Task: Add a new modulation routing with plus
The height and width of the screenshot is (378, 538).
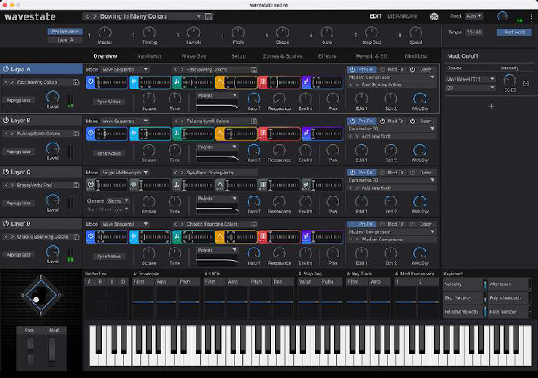Action: pos(491,107)
